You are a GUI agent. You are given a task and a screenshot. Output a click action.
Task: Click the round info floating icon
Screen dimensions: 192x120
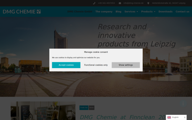183,104
